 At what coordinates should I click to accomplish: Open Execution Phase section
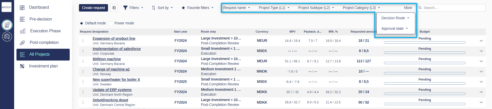(x=43, y=31)
